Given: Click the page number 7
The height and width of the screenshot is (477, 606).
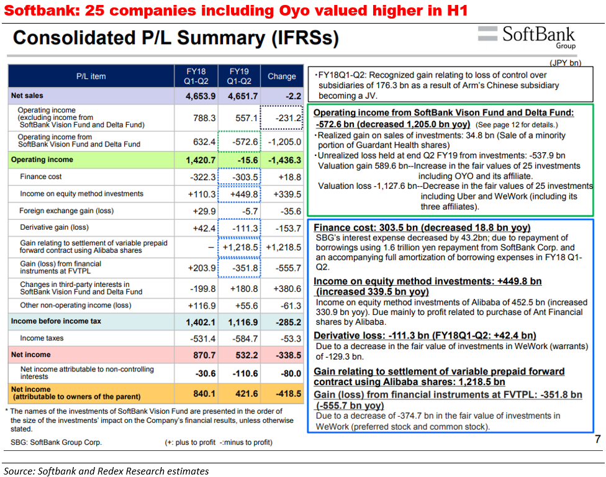Looking at the screenshot, I should (x=597, y=440).
